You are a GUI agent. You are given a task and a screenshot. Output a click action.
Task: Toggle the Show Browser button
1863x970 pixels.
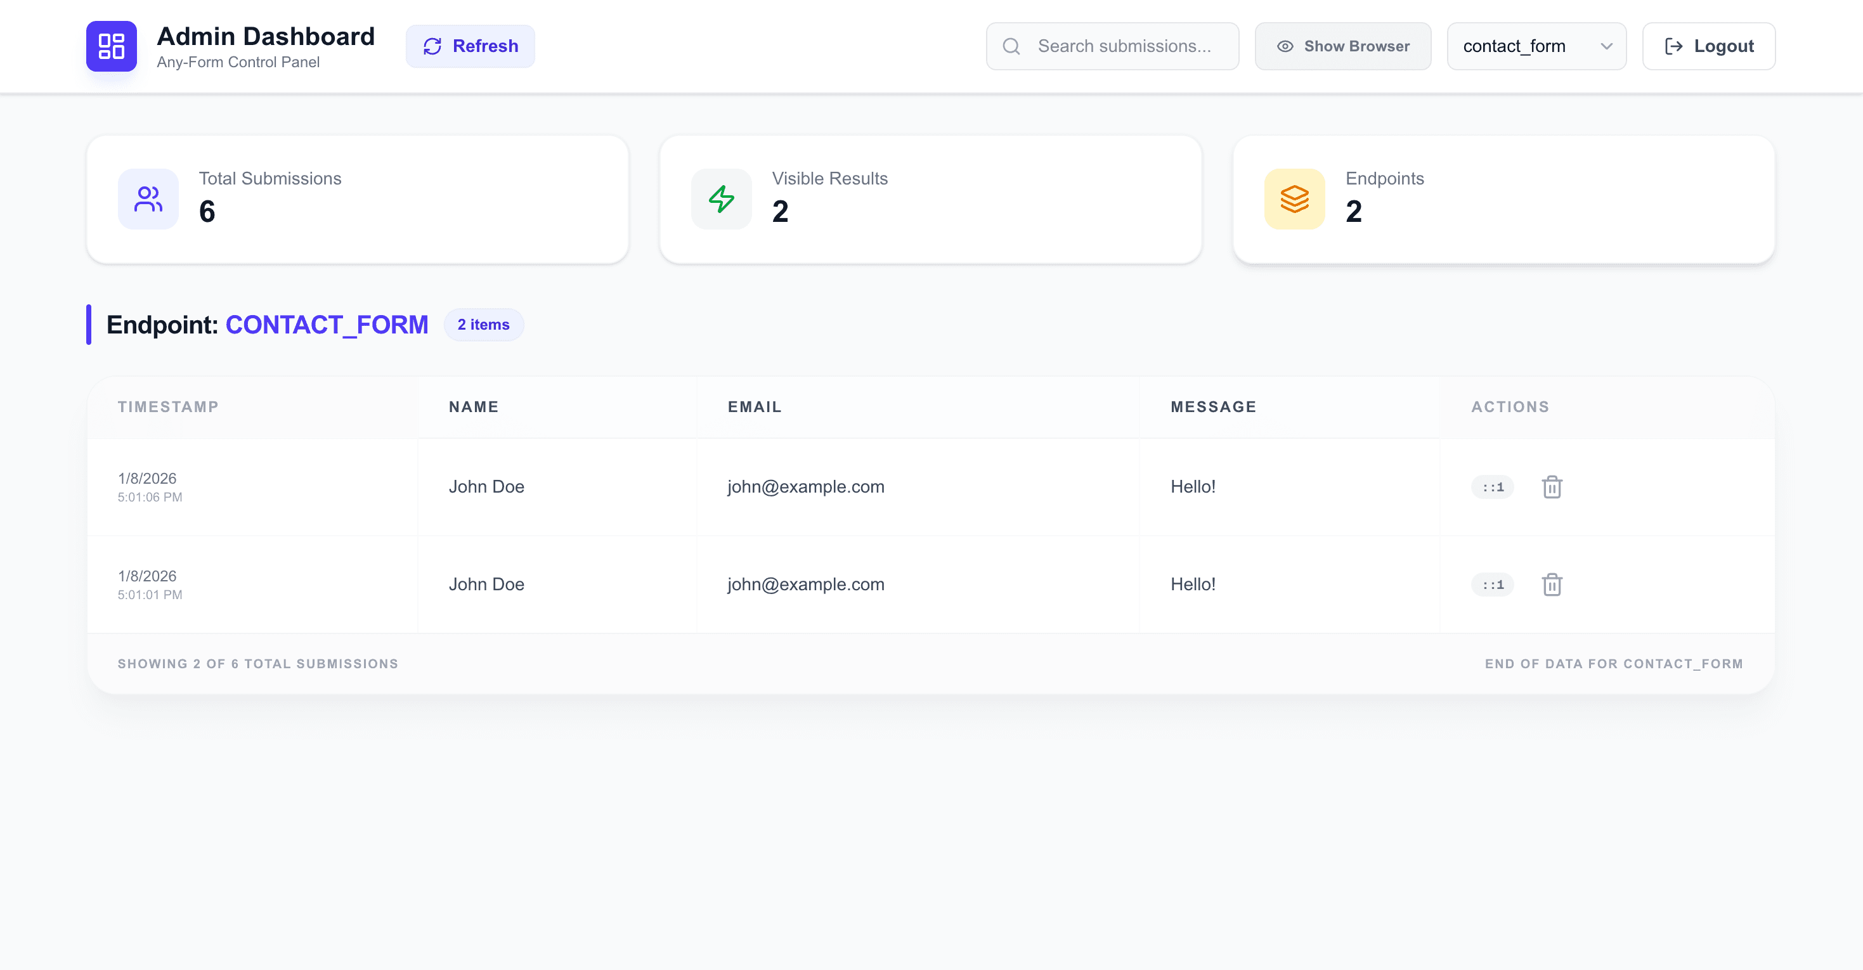[x=1343, y=46]
